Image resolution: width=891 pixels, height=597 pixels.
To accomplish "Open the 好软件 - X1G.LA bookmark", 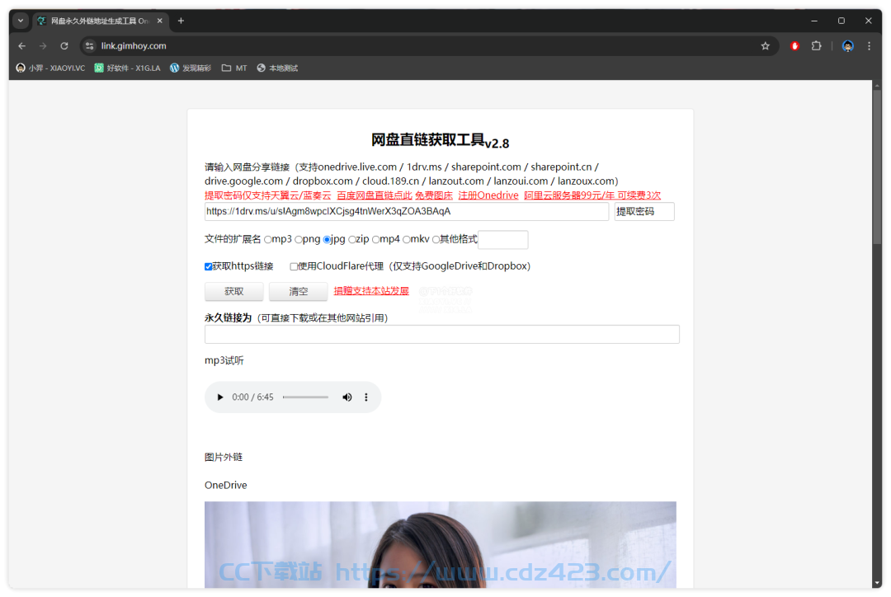I will click(127, 68).
